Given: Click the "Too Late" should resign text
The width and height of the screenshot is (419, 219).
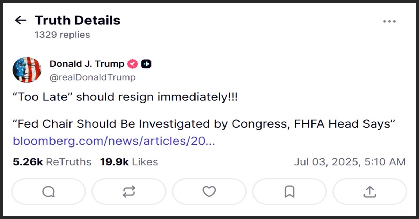Looking at the screenshot, I should [x=125, y=97].
